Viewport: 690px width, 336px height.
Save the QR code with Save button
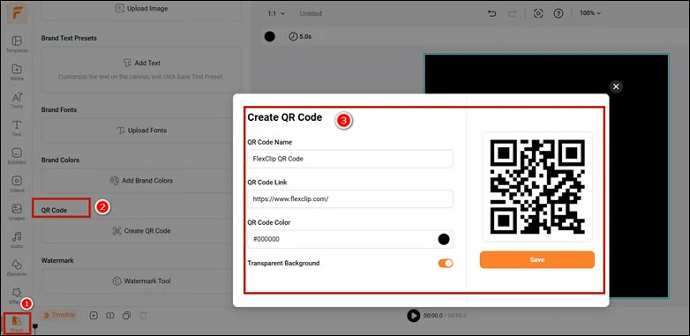click(536, 259)
